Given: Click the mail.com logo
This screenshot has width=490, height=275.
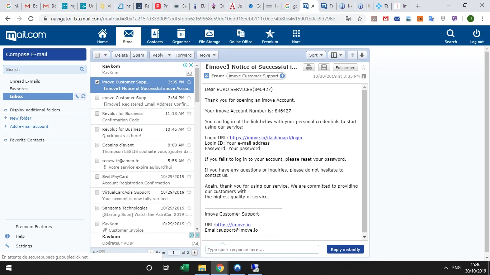Looking at the screenshot, I should tap(26, 35).
